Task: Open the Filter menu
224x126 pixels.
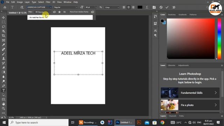Action: pos(48,2)
